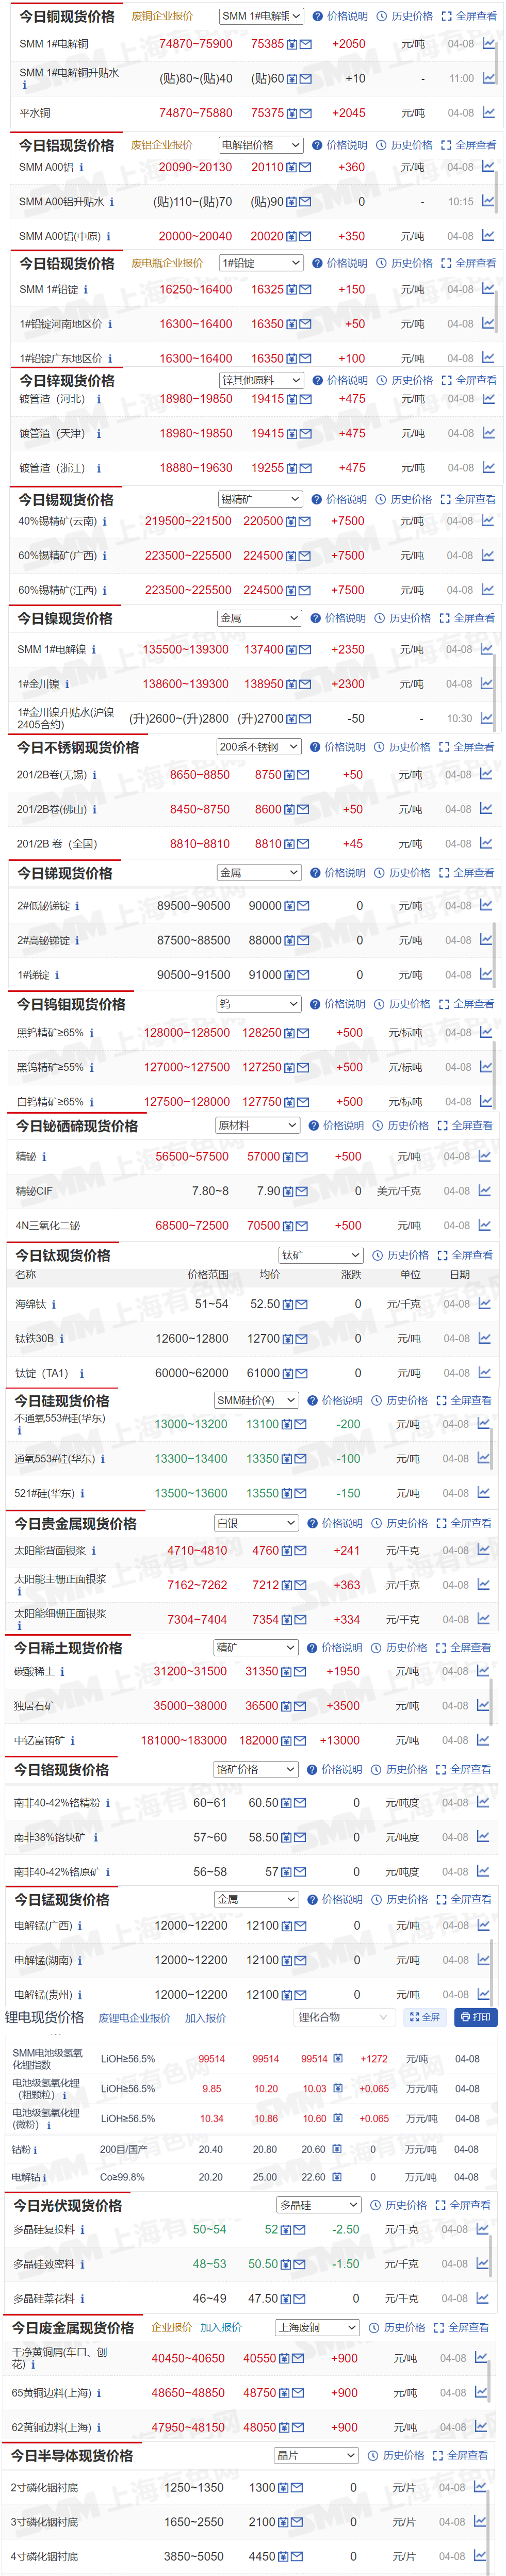Screen dimensions: 506x2576
Task: Open 废电瓶企业报价 link
Action: 167,263
